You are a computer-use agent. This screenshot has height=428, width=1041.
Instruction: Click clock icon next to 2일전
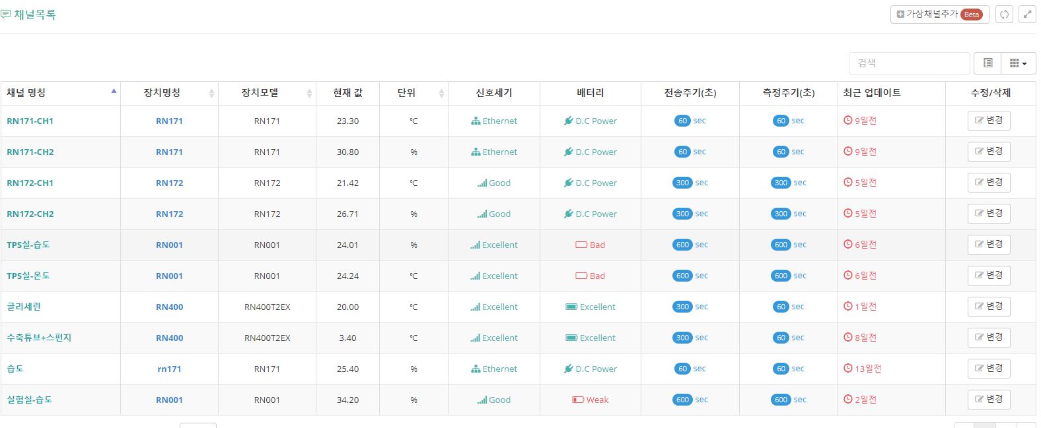(848, 399)
